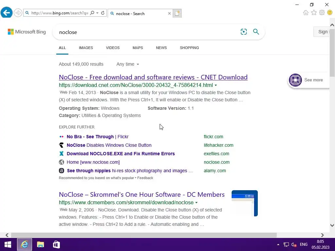Screen dimensions: 335x251
Task: Click the noclose.com domain text
Action: point(217,162)
